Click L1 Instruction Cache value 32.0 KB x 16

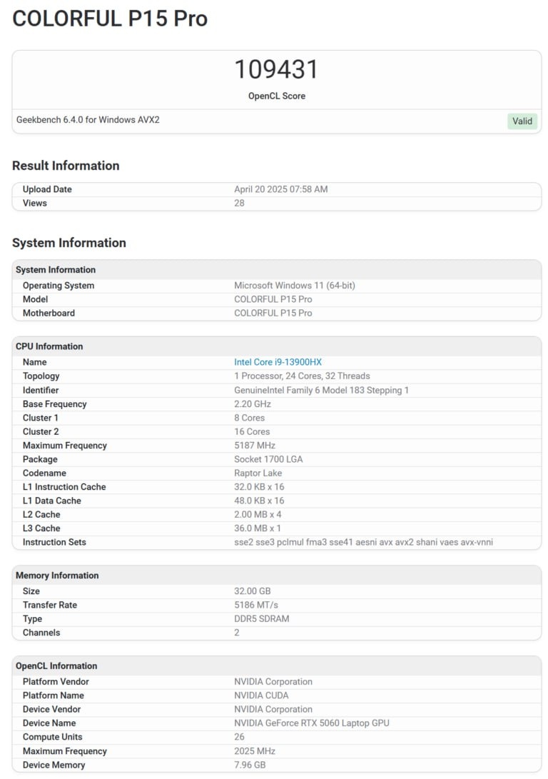(x=259, y=488)
